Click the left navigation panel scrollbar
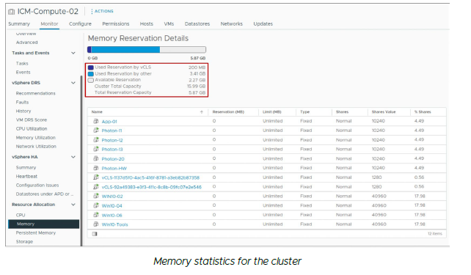The height and width of the screenshot is (275, 471). (81, 161)
